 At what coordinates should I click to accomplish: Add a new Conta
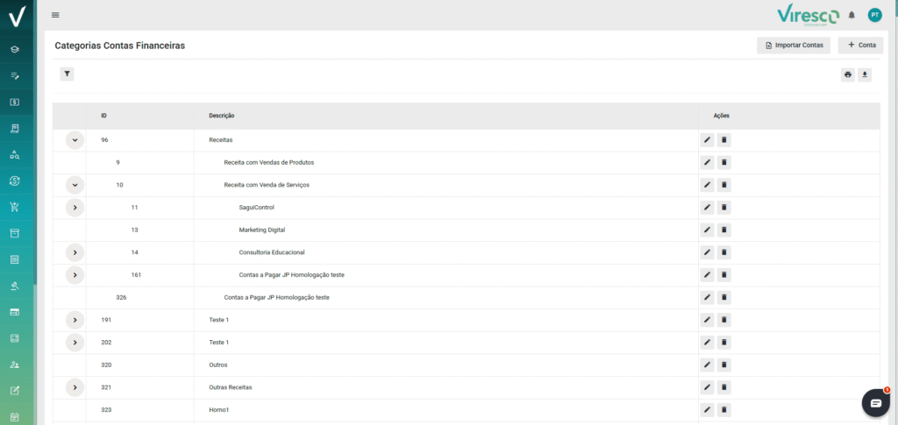(860, 45)
